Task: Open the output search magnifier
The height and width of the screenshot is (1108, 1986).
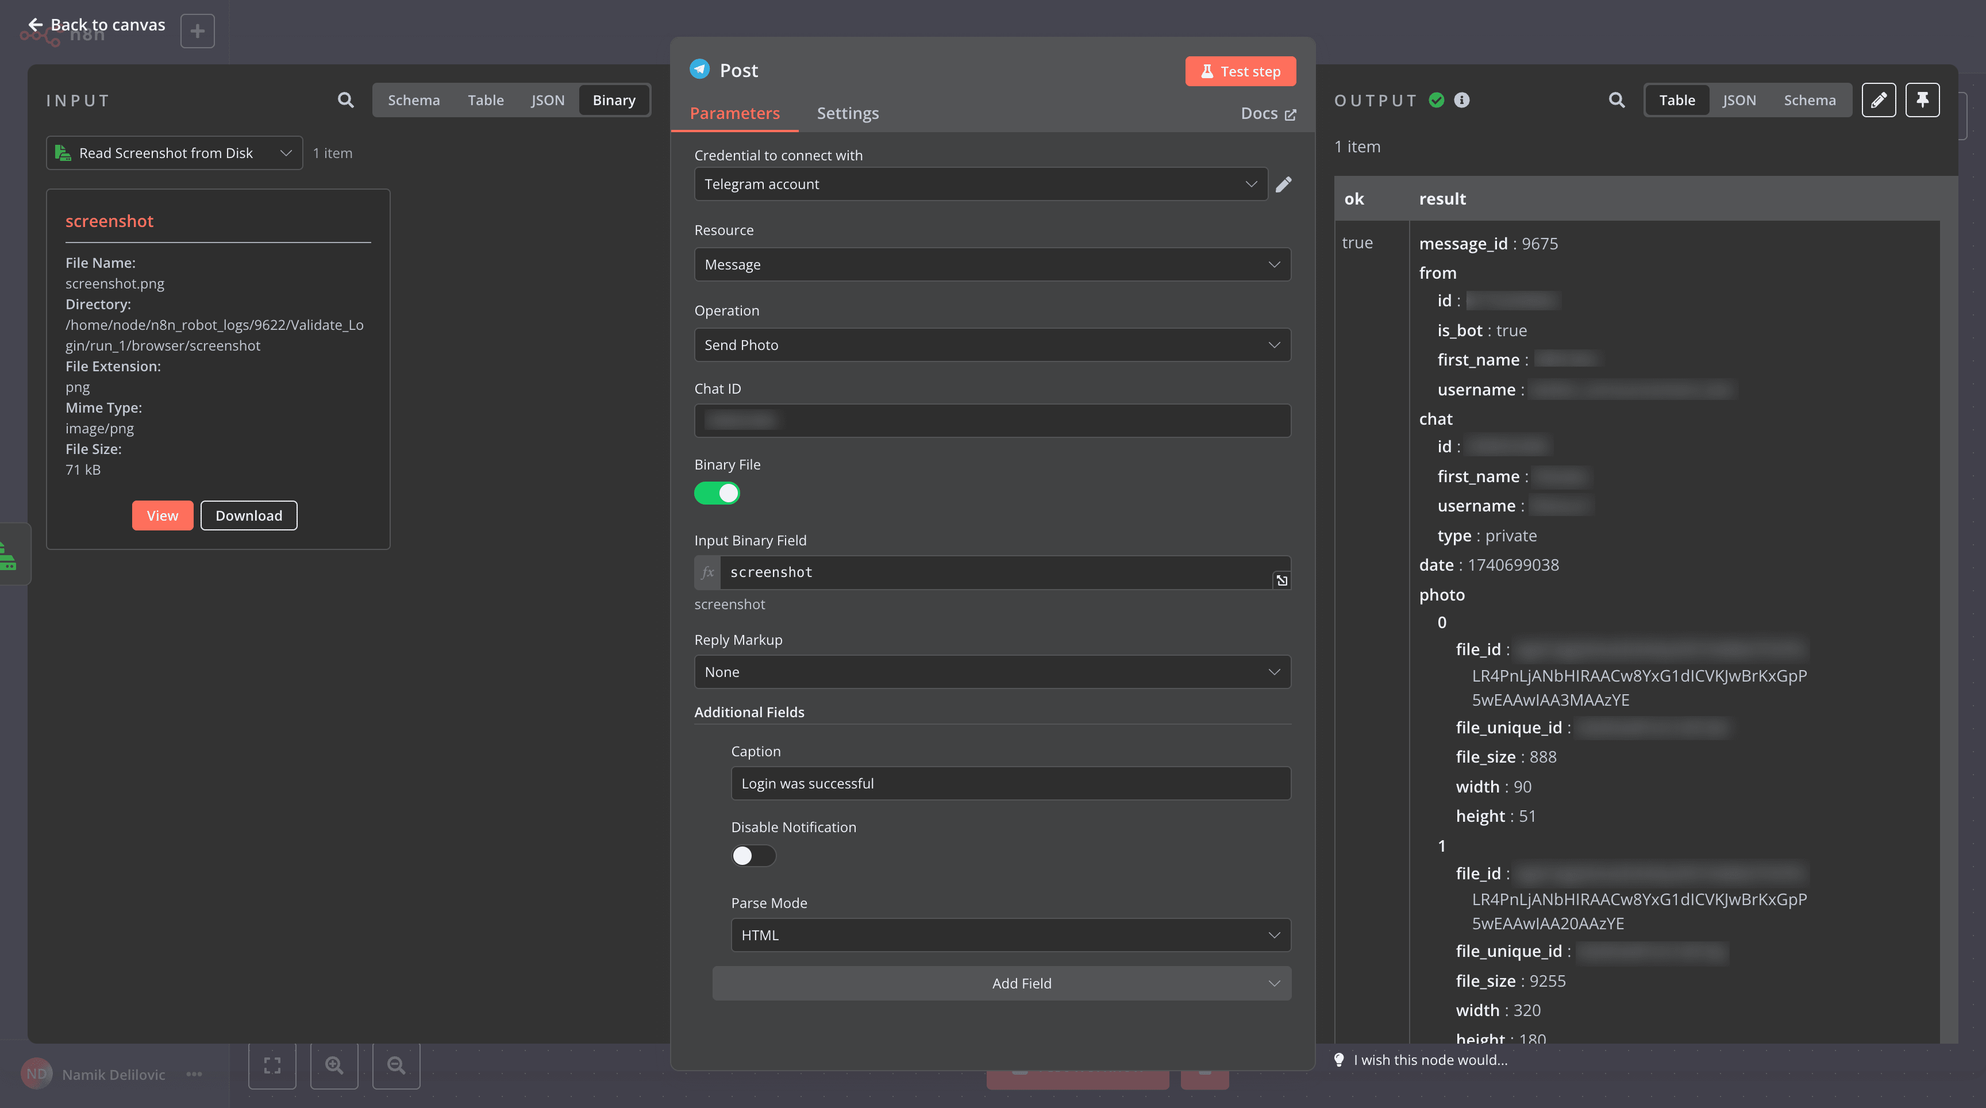Action: (x=1616, y=99)
